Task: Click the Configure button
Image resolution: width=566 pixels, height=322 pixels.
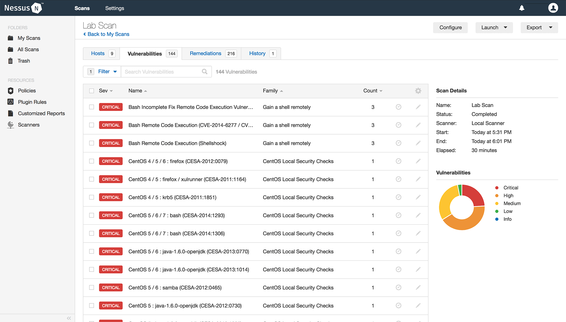Action: [451, 27]
